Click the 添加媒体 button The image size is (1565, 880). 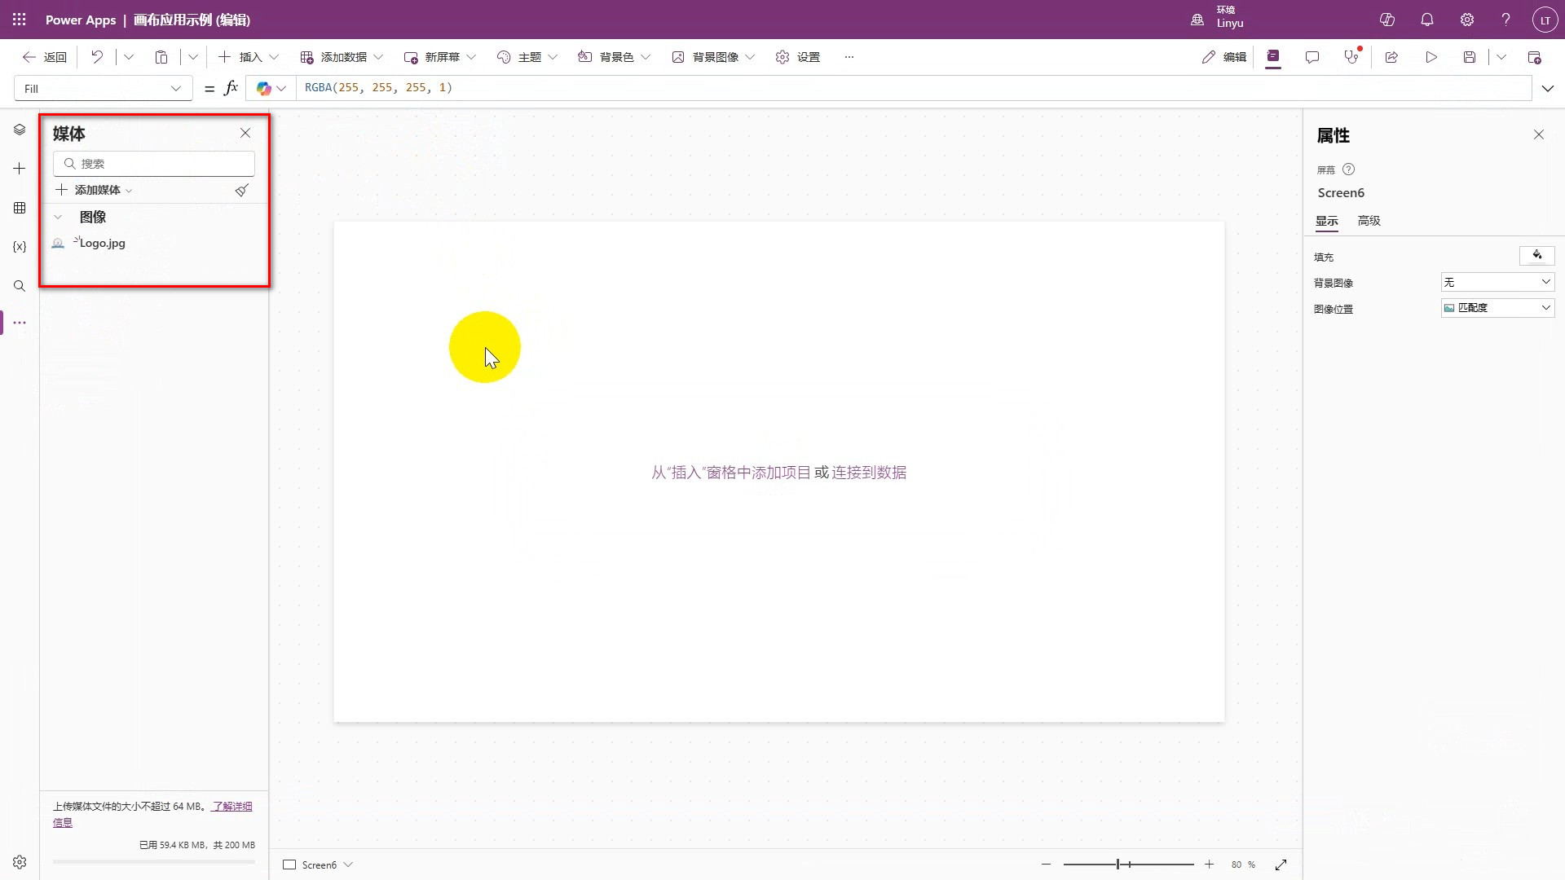point(96,190)
